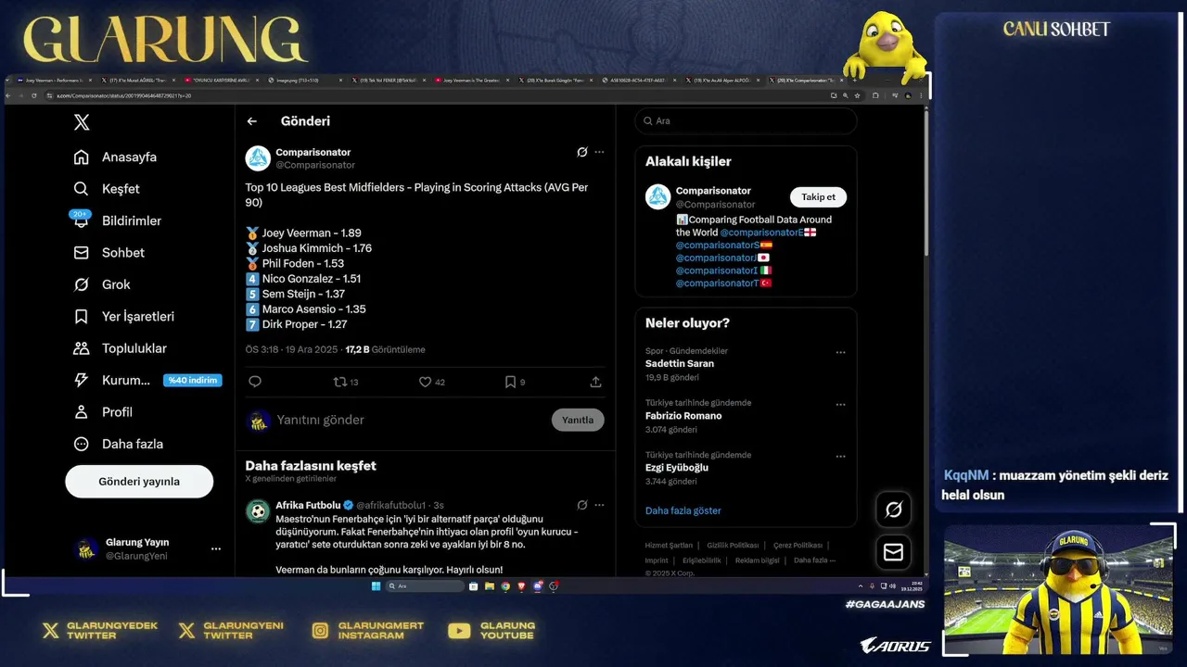Click Takip et to follow Comparisonator
The height and width of the screenshot is (667, 1187).
[818, 197]
